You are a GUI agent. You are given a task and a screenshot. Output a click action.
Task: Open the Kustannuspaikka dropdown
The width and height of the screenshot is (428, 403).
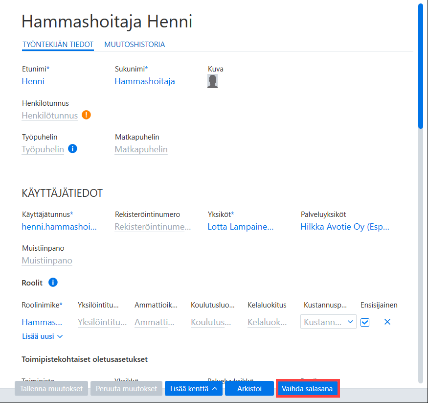point(328,322)
